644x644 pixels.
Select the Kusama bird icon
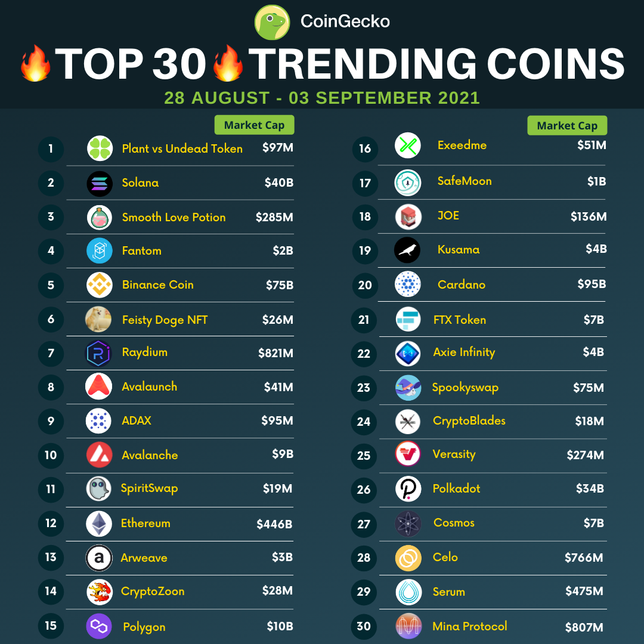click(x=407, y=250)
